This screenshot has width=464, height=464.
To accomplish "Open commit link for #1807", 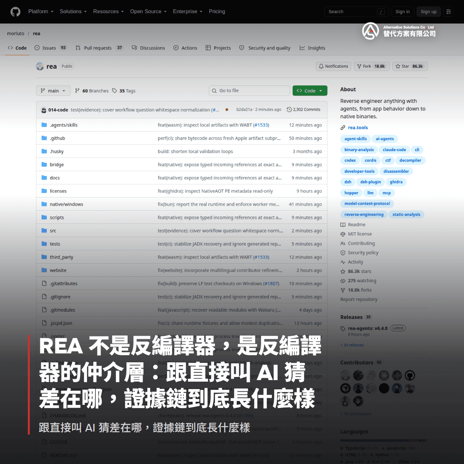I will click(x=271, y=283).
